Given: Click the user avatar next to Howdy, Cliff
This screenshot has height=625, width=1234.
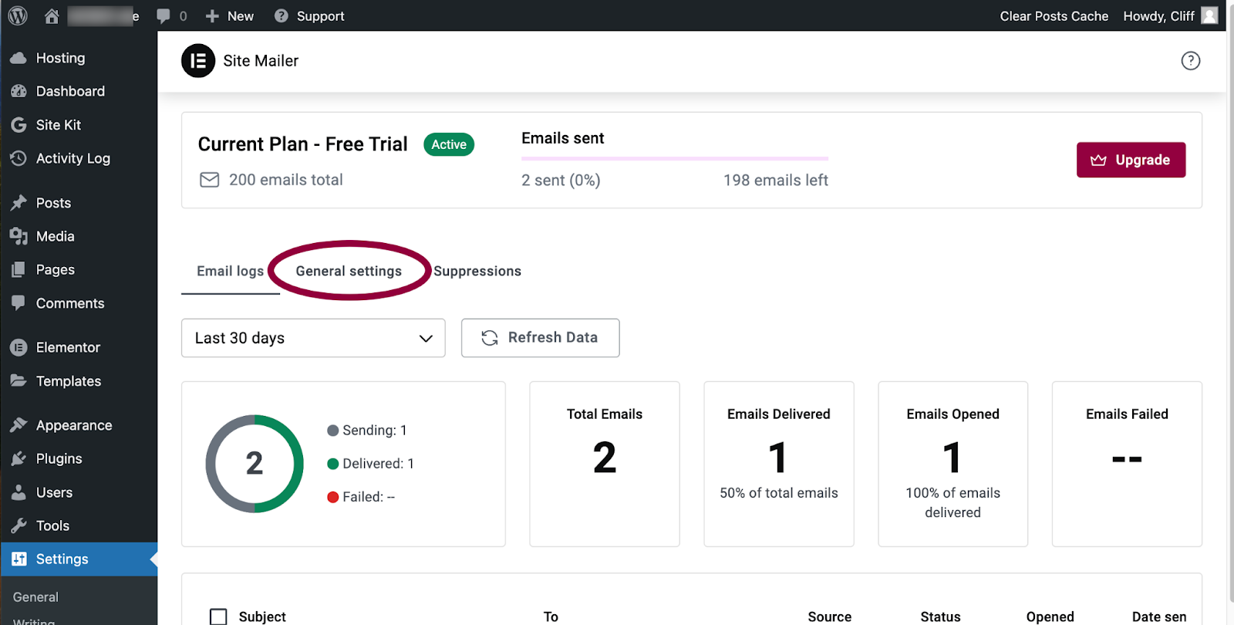Looking at the screenshot, I should 1210,15.
